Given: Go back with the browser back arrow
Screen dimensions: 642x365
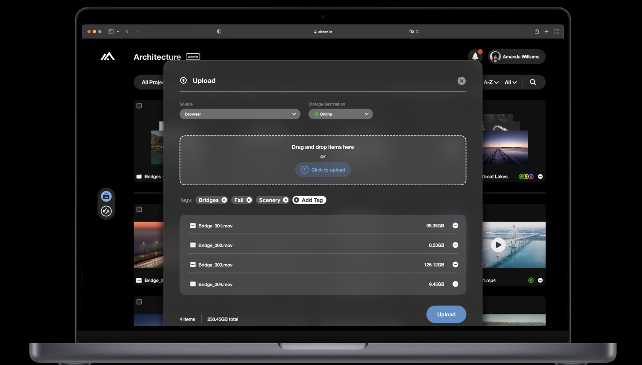Looking at the screenshot, I should coord(127,32).
